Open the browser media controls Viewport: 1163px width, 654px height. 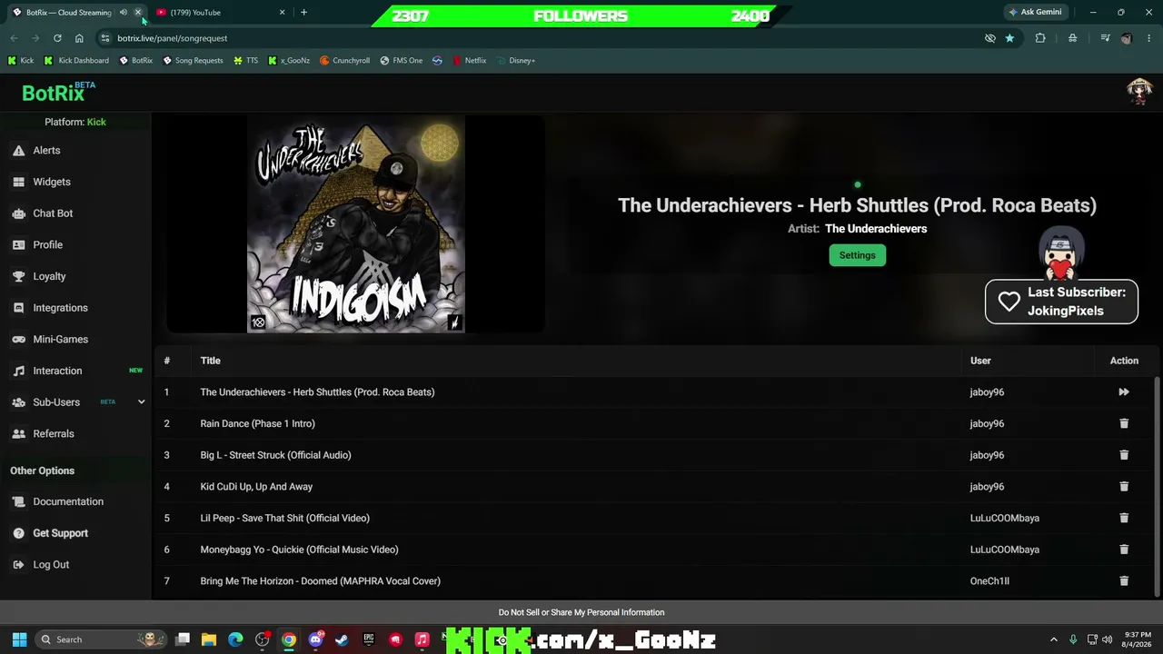pyautogui.click(x=1105, y=38)
